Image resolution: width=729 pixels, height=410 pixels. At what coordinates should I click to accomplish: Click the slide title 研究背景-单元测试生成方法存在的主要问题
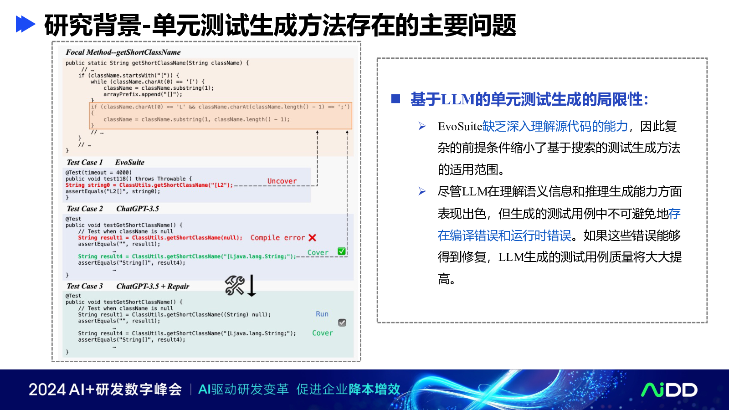pos(280,25)
